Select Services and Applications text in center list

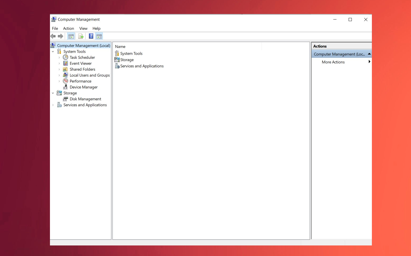click(142, 66)
